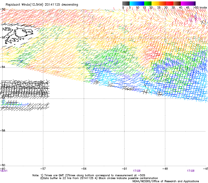The width and height of the screenshot is (208, 183).
Task: Click the -54 longitude axis label
Action: tap(84, 169)
